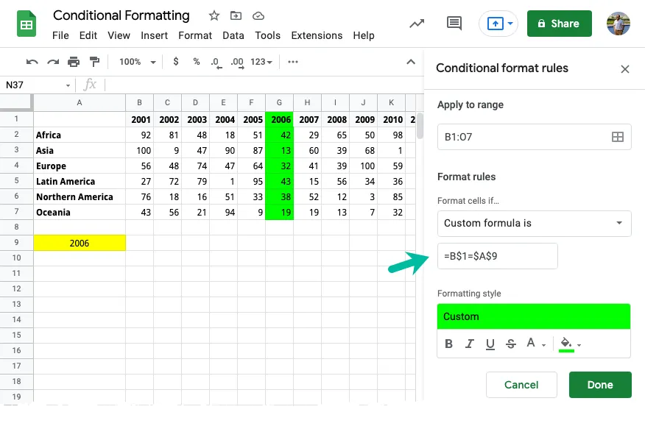645x426 pixels.
Task: Toggle bold in Formatting style
Action: click(x=448, y=343)
